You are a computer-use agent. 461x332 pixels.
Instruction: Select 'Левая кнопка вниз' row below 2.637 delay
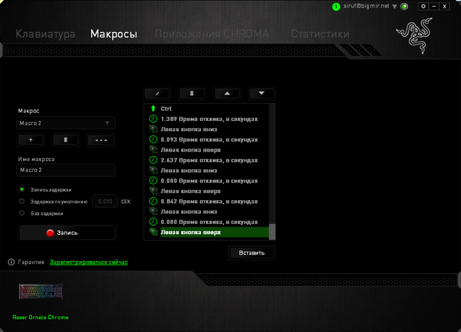206,170
